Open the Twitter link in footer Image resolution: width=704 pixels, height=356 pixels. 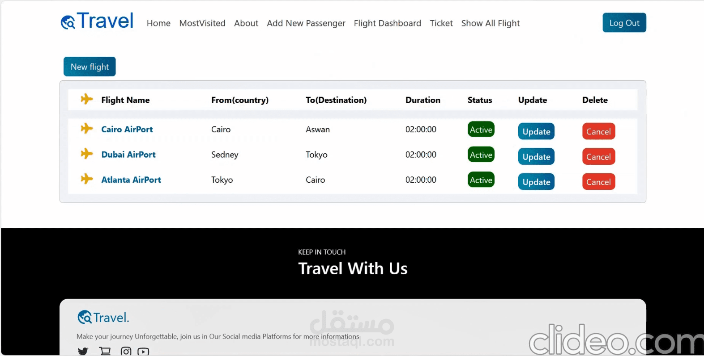pos(83,351)
